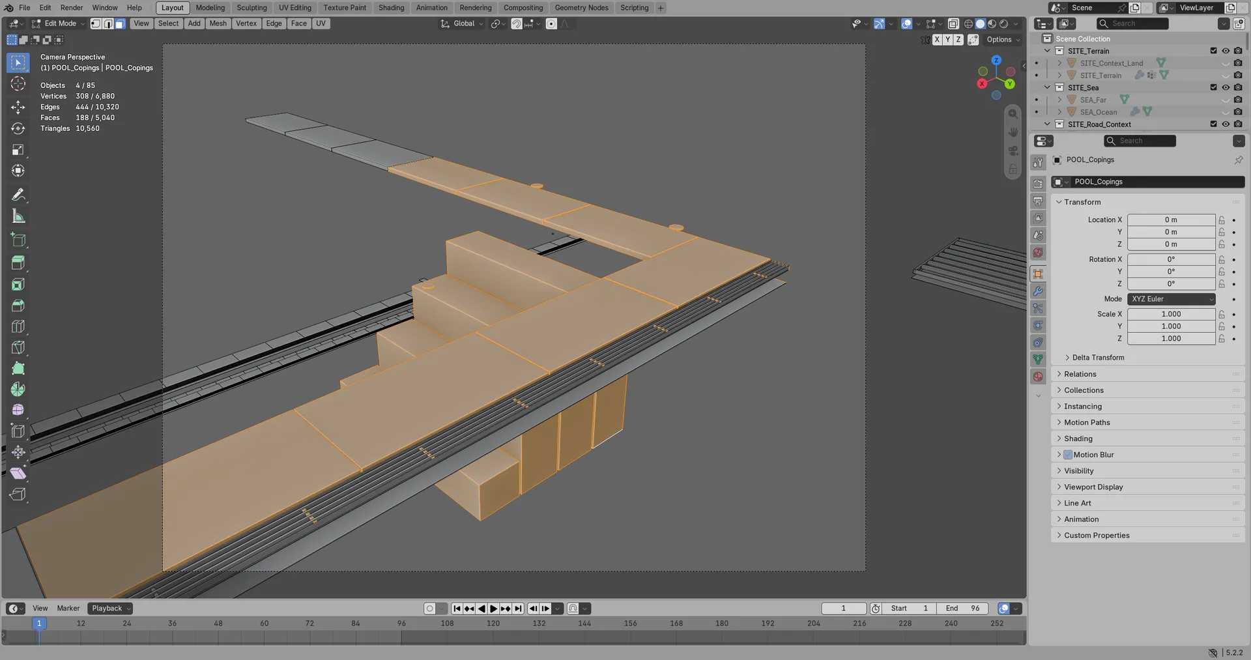Switch to the Sculpting workspace tab
The image size is (1251, 660).
(x=252, y=8)
